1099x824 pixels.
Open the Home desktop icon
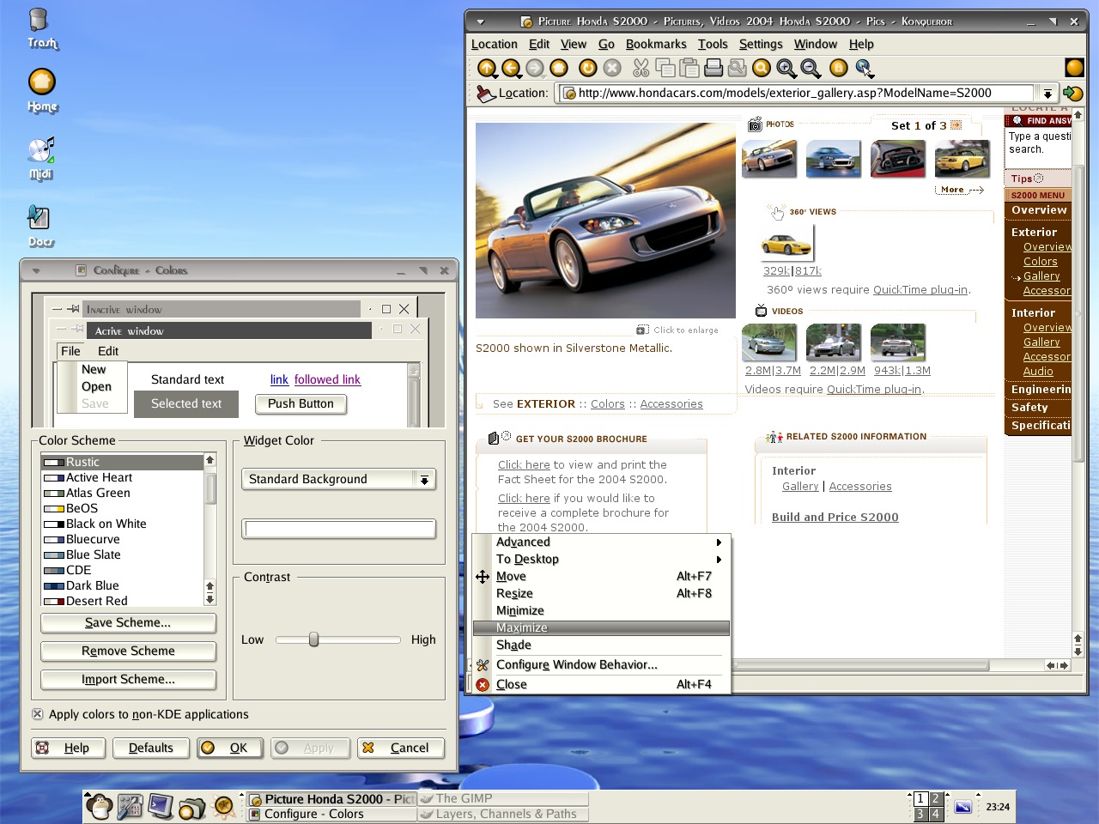coord(42,91)
